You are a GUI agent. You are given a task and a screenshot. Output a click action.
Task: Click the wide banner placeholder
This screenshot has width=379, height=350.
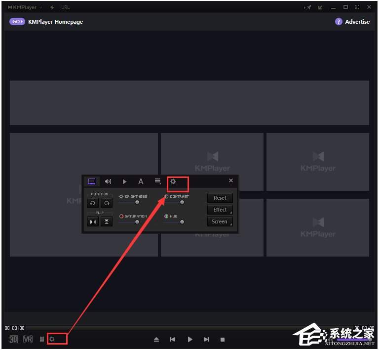tap(189, 103)
